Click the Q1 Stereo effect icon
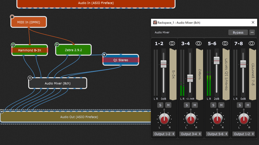 coord(104,54)
